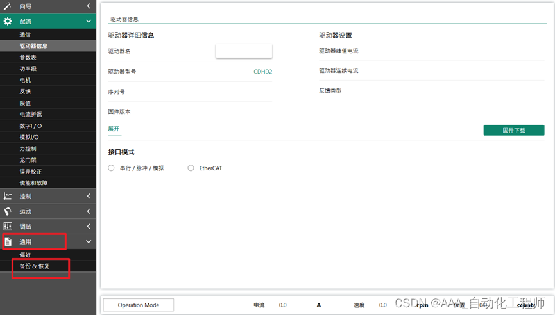Viewport: 555px width, 315px height.
Task: Click the 反馈类型 label
Action: pyautogui.click(x=330, y=91)
